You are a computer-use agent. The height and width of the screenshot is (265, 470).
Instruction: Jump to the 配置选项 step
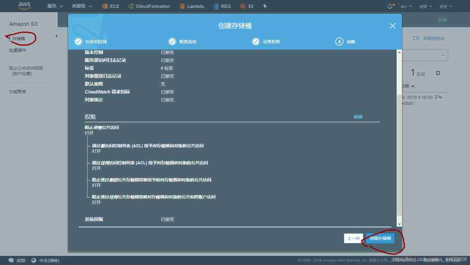pos(183,42)
